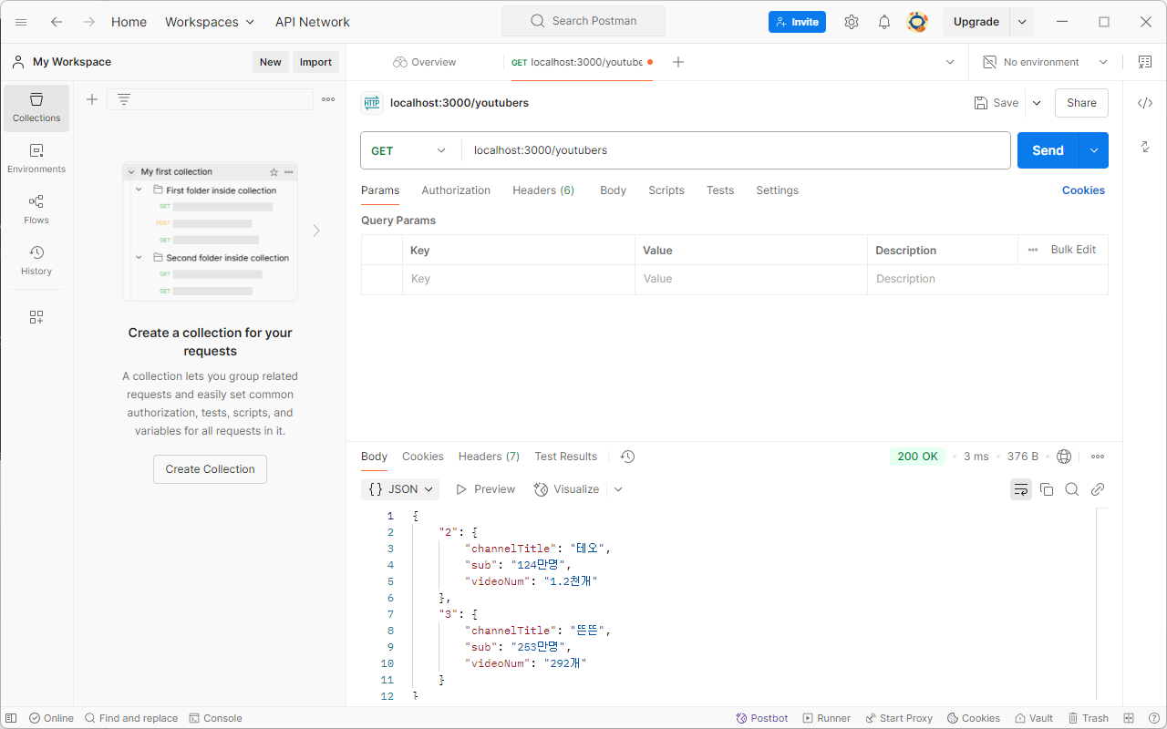The width and height of the screenshot is (1167, 729).
Task: Open the response Headers (7) tab
Action: coord(489,457)
